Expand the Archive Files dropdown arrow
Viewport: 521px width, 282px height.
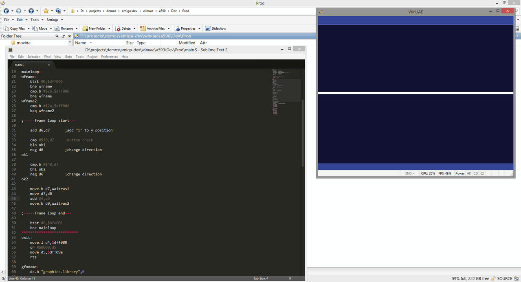point(168,28)
